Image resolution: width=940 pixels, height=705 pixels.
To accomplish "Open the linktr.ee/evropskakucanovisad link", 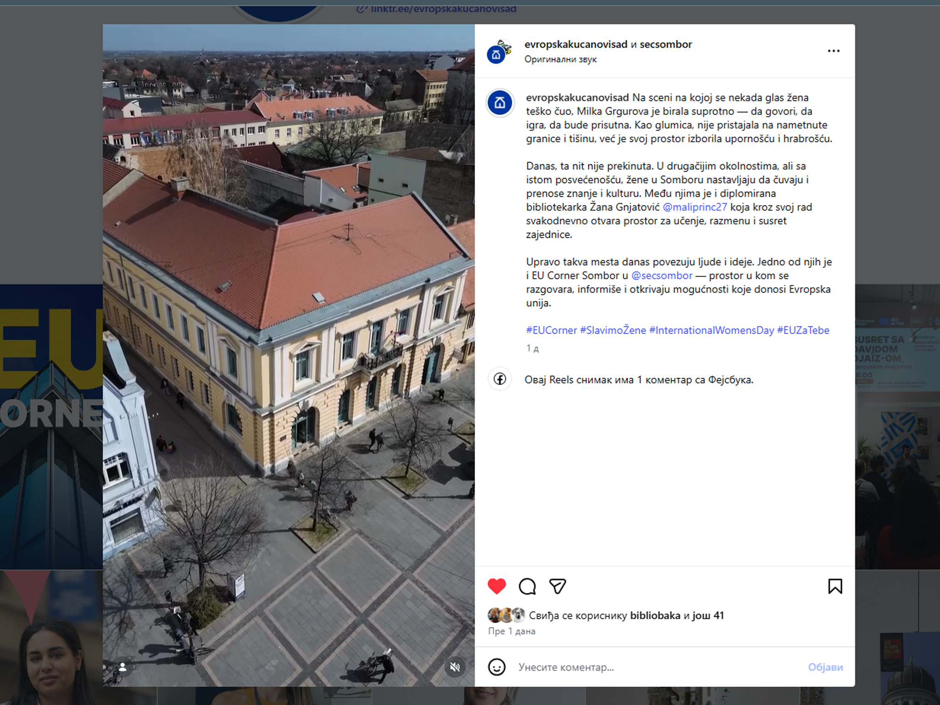I will pyautogui.click(x=443, y=8).
